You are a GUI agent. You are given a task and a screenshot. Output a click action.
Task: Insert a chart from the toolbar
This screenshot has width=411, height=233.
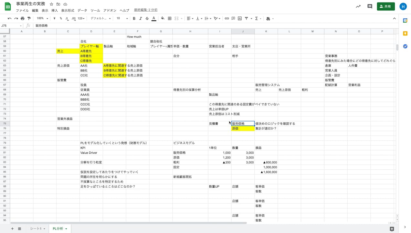239,18
